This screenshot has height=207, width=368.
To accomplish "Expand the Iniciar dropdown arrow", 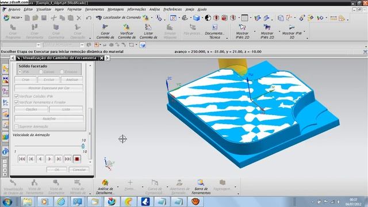I will [21, 18].
